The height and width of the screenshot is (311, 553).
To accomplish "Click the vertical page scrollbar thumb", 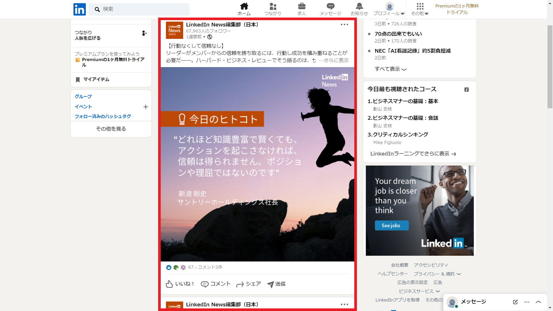I will click(550, 67).
